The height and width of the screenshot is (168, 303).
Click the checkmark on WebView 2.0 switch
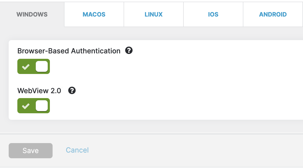click(26, 106)
